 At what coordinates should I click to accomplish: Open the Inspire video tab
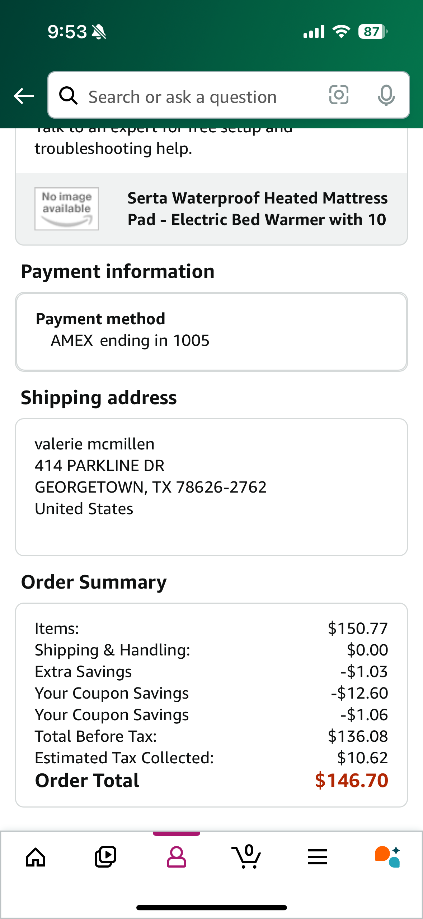(x=105, y=857)
